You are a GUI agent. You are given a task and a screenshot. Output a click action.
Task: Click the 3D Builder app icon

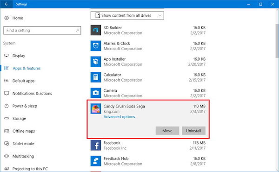click(96, 30)
